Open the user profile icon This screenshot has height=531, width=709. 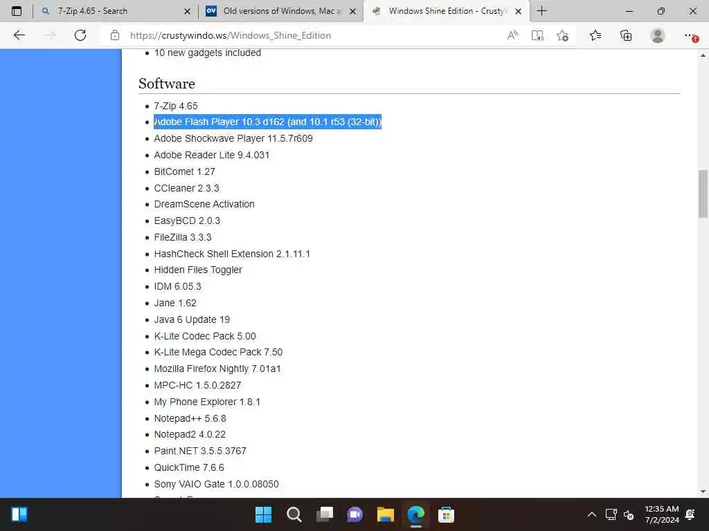click(x=658, y=35)
